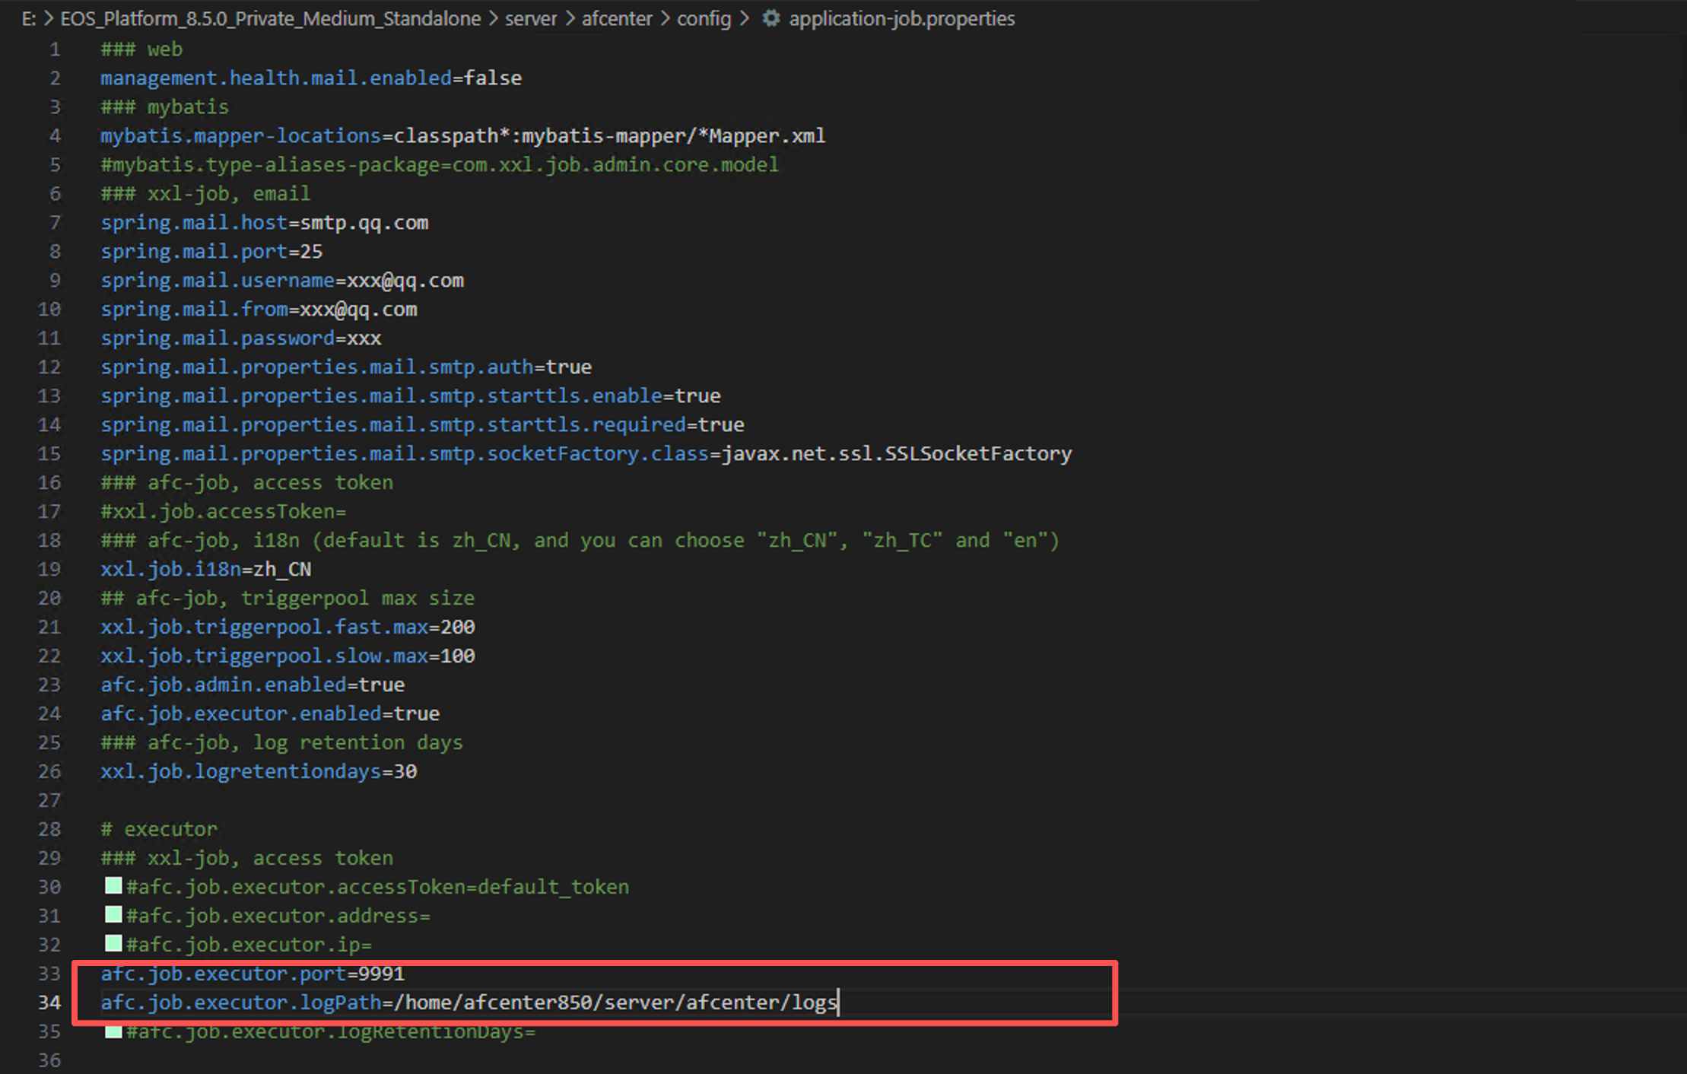1687x1074 pixels.
Task: Open the config breadcrumb segment
Action: [x=704, y=18]
